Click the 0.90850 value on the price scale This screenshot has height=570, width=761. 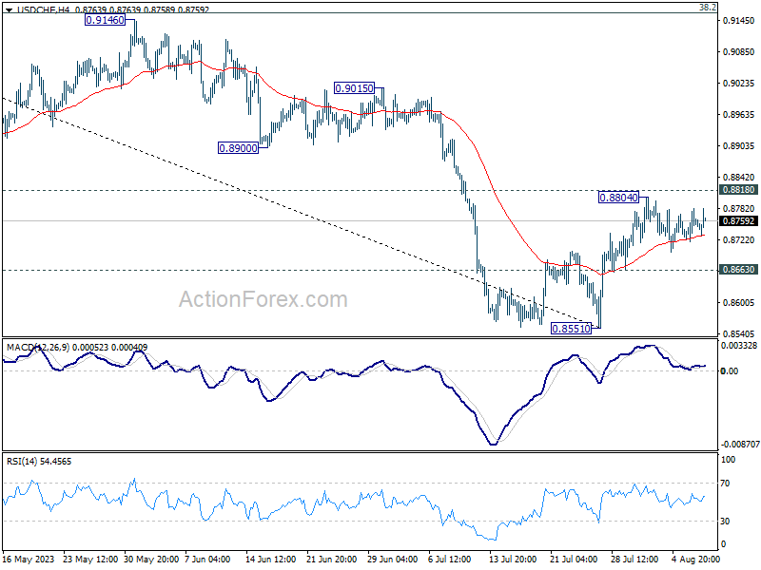(x=739, y=52)
